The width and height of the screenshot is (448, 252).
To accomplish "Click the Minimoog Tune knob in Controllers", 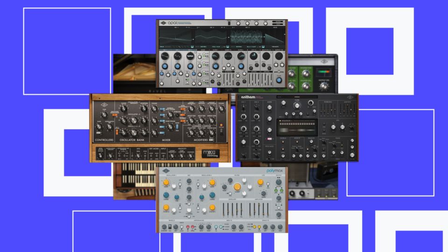I will click(105, 115).
